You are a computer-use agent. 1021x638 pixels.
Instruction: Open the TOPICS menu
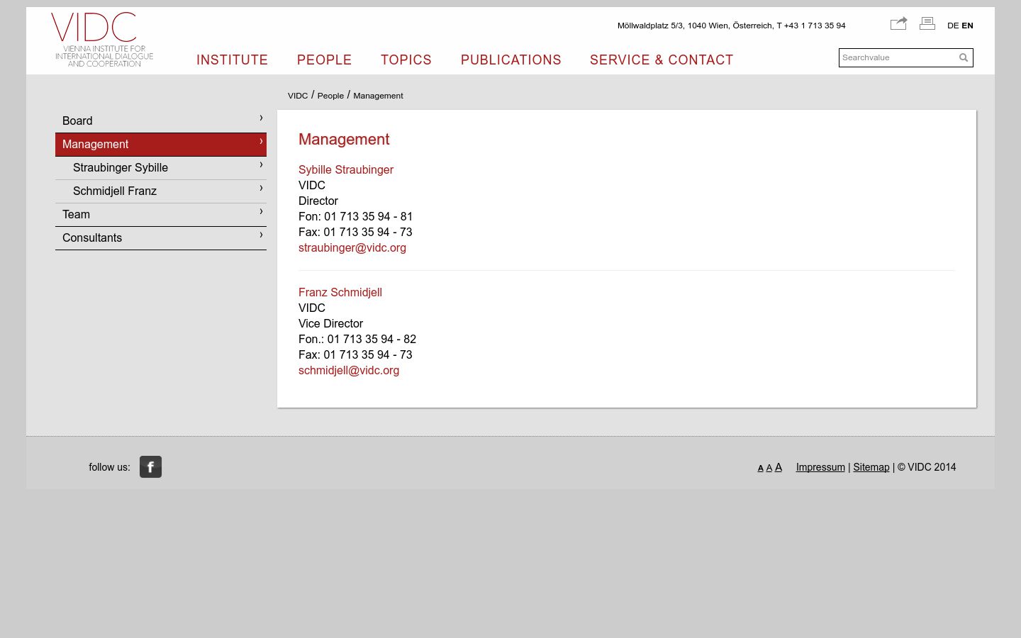click(406, 60)
